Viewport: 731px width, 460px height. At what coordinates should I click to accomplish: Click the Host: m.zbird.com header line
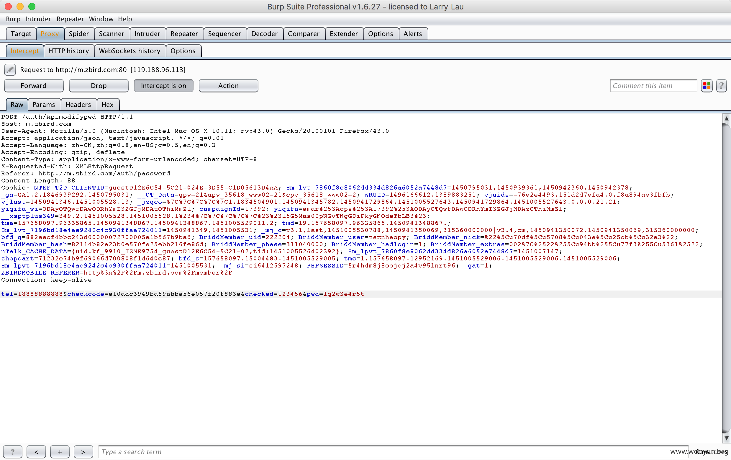(x=36, y=124)
